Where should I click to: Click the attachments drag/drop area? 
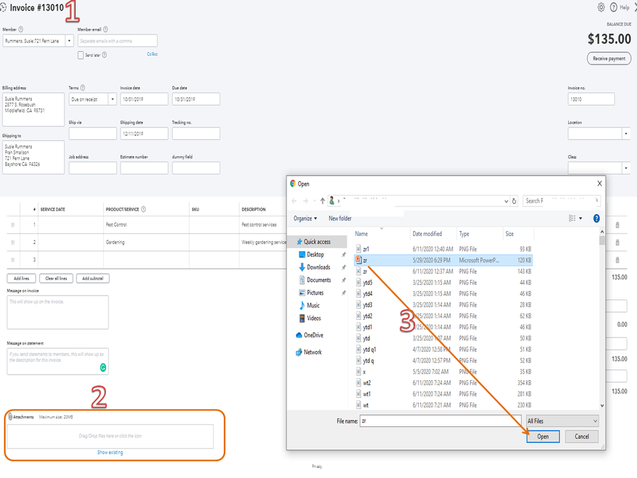110,436
